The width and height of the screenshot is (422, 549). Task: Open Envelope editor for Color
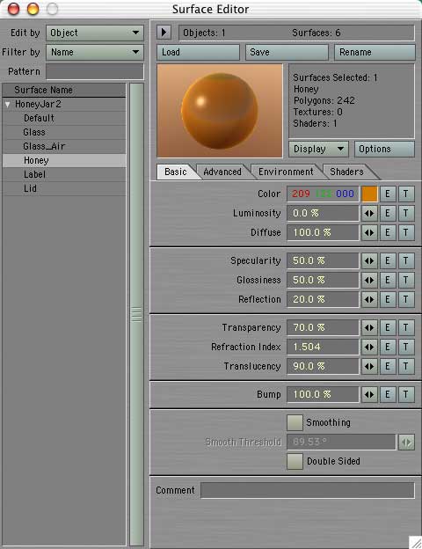[388, 194]
